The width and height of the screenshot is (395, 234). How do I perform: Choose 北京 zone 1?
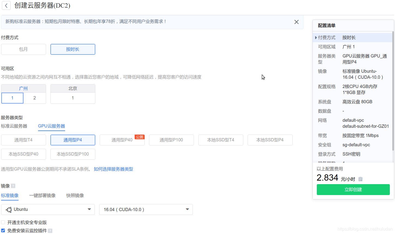(x=73, y=98)
